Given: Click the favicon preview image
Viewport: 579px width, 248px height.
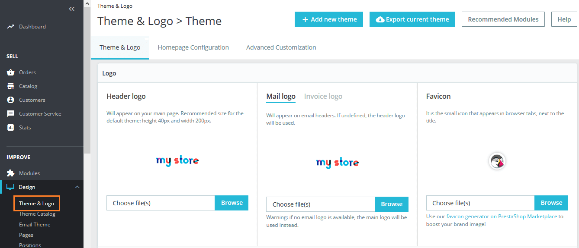Looking at the screenshot, I should [497, 161].
